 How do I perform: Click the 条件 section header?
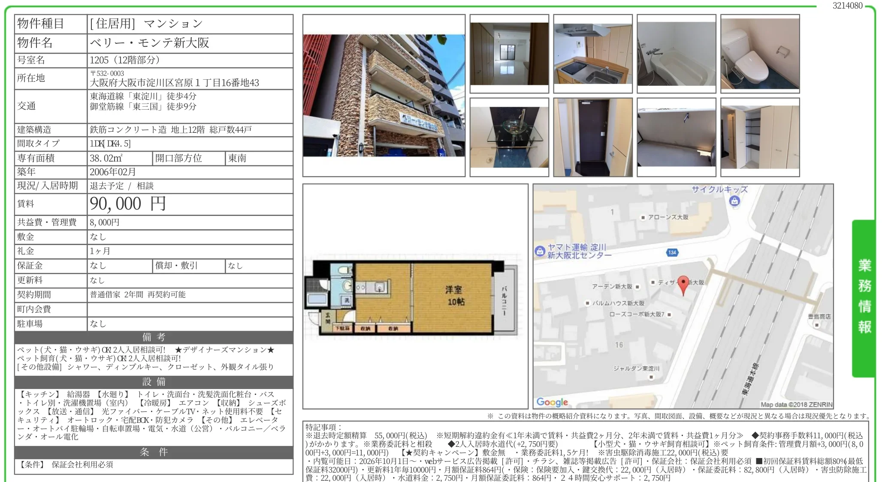pyautogui.click(x=154, y=452)
